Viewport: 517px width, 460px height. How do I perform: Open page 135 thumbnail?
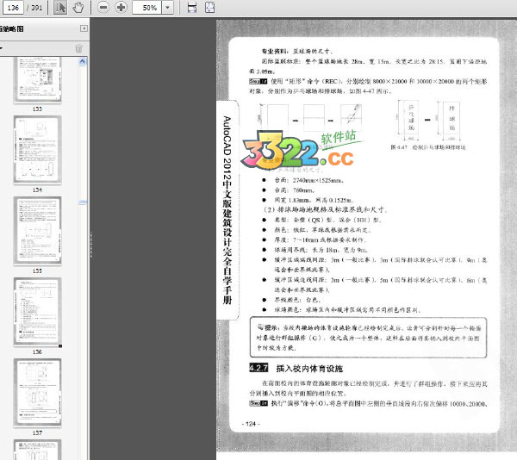(37, 231)
